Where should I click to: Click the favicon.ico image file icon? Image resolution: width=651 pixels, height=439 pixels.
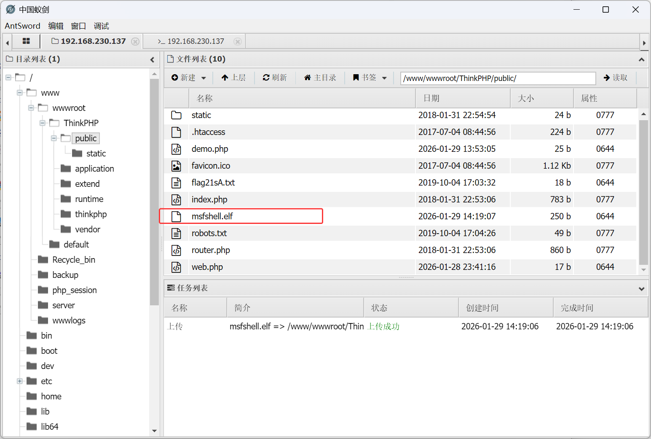(x=176, y=166)
